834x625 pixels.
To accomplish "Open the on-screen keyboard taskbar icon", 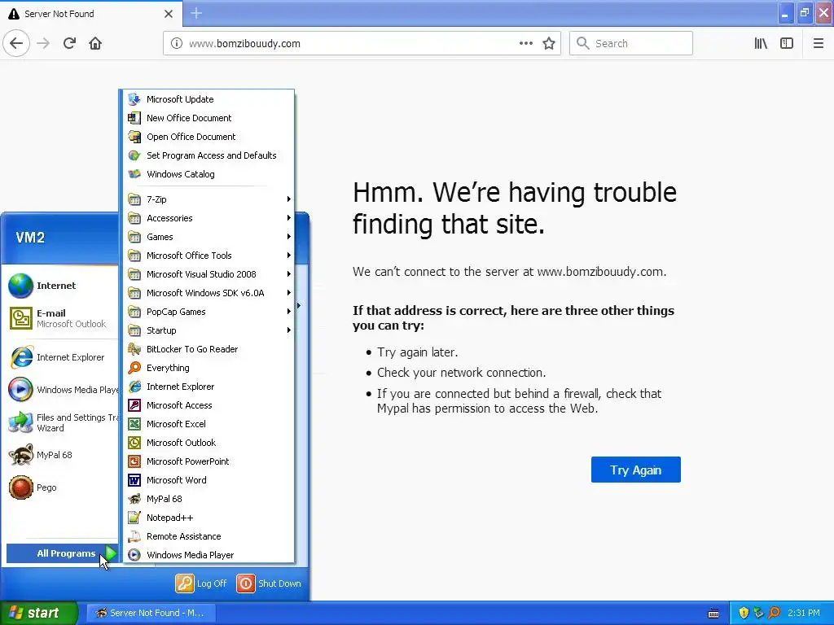I will (x=713, y=614).
